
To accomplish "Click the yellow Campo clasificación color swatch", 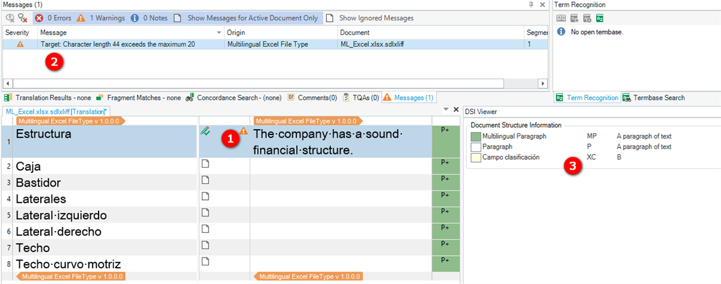I will click(x=475, y=157).
